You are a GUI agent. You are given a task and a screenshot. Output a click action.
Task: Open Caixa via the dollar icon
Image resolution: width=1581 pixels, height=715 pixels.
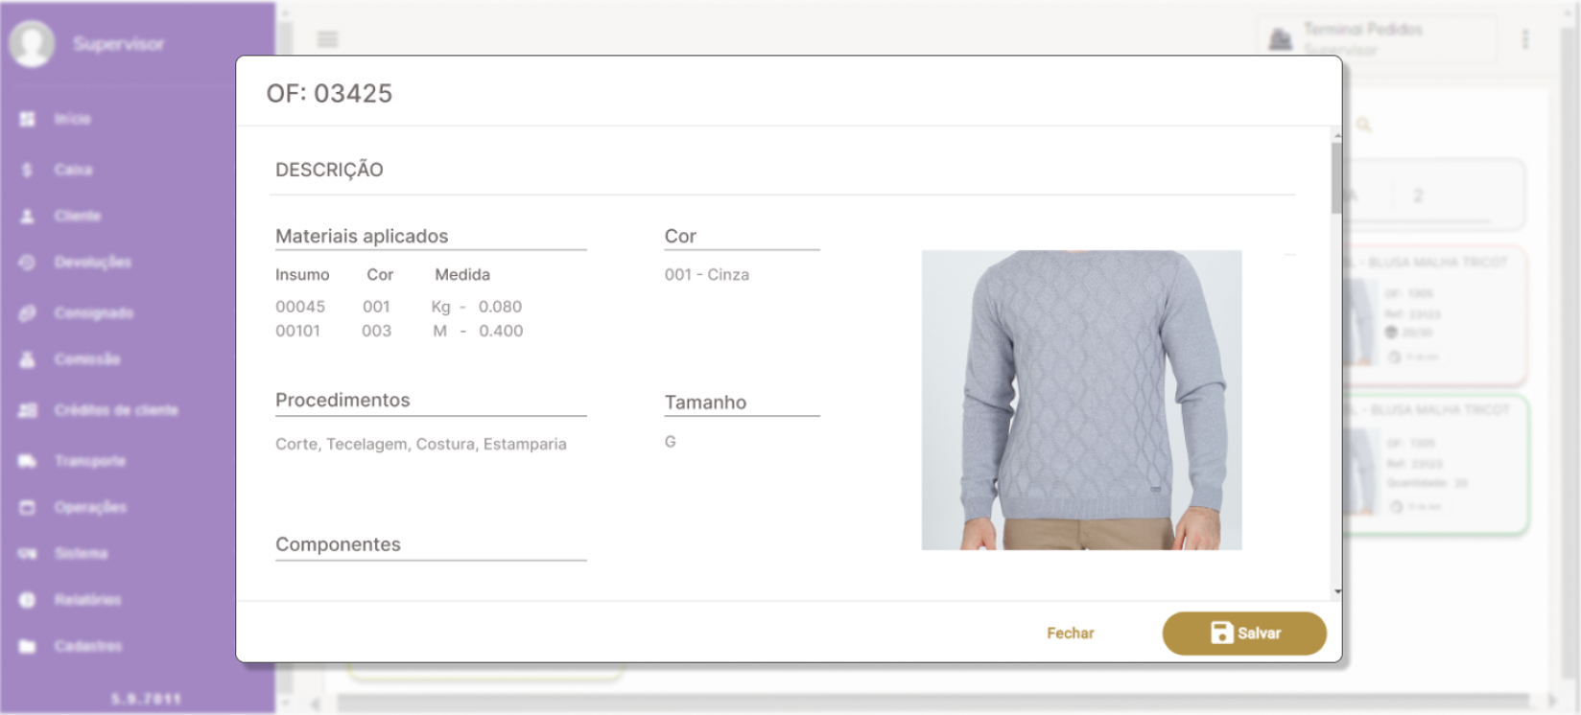27,170
